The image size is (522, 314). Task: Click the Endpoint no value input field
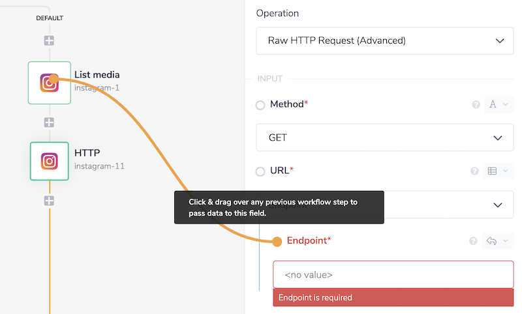[393, 276]
